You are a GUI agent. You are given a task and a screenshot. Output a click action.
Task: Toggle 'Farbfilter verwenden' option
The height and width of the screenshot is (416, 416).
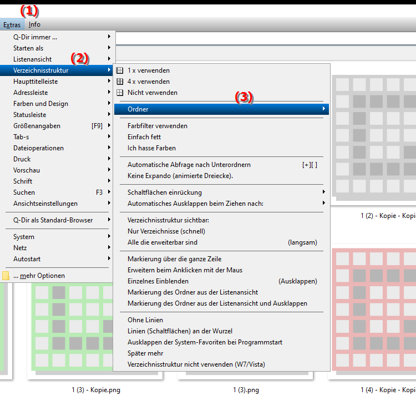click(158, 126)
